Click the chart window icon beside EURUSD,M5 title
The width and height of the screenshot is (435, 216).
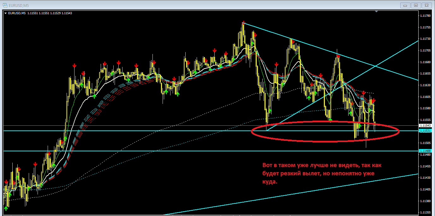pos(4,5)
